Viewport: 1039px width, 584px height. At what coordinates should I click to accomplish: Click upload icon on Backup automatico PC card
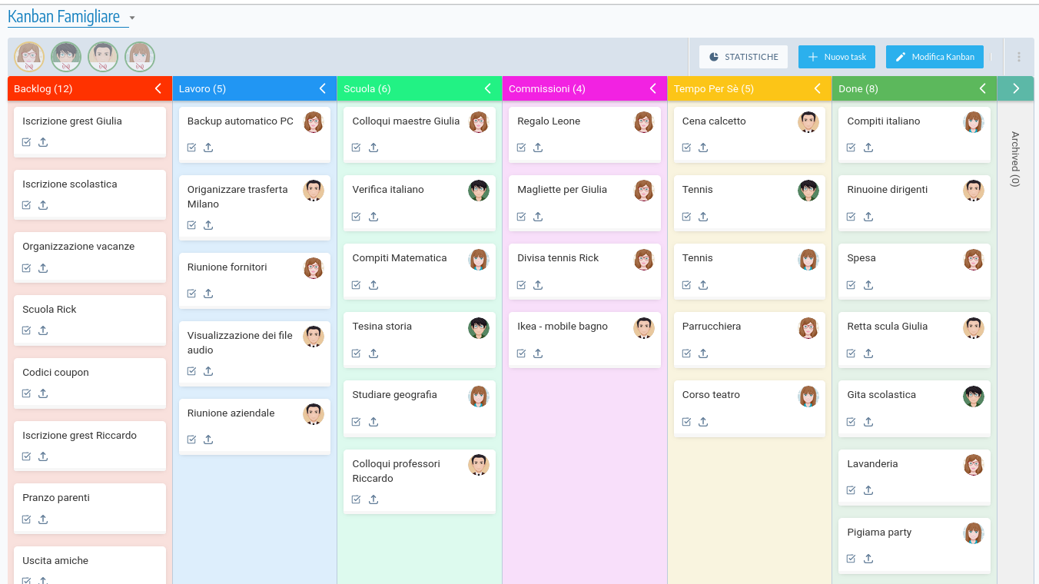point(208,148)
